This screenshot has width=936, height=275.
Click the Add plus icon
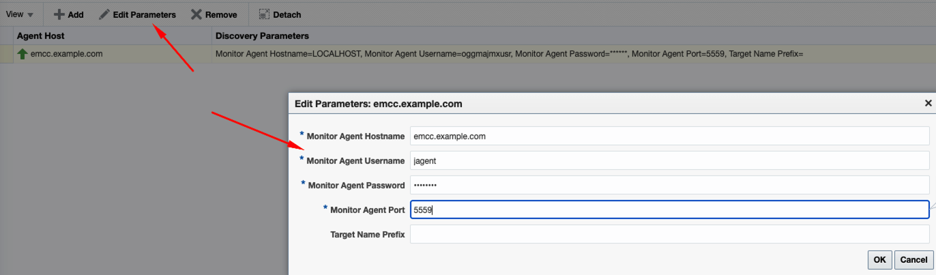pos(59,14)
